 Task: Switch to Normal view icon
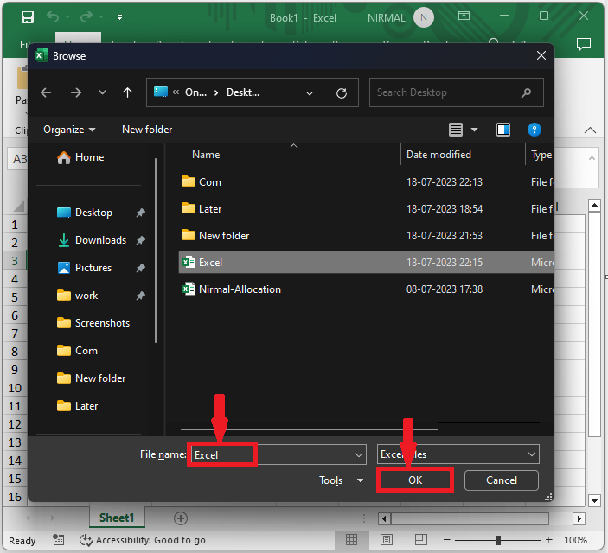pyautogui.click(x=352, y=539)
